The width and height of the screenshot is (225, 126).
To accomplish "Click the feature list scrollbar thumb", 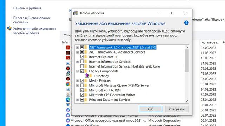I will pos(187,61).
